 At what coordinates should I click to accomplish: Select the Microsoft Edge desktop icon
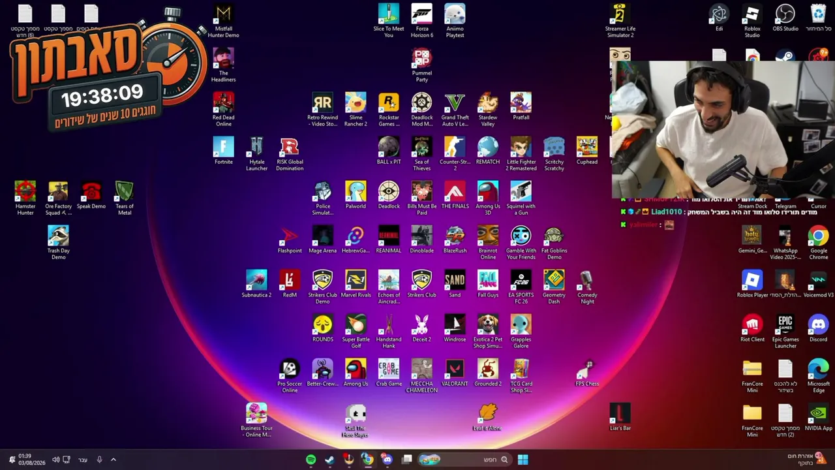pos(819,376)
